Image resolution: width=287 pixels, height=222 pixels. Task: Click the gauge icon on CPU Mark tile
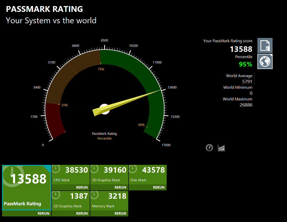click(56, 169)
